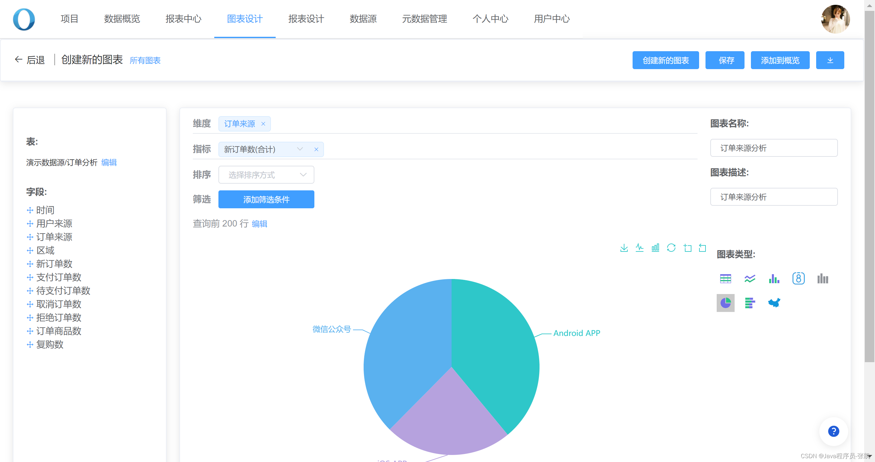Open the 元数据管理 menu item
Screen dimensions: 875x462
pos(424,19)
